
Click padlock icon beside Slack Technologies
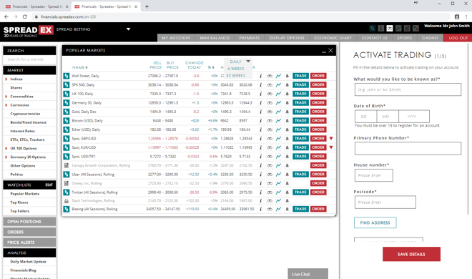click(67, 201)
